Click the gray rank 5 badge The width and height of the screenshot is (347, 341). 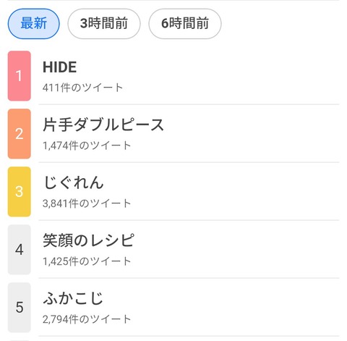pos(20,308)
